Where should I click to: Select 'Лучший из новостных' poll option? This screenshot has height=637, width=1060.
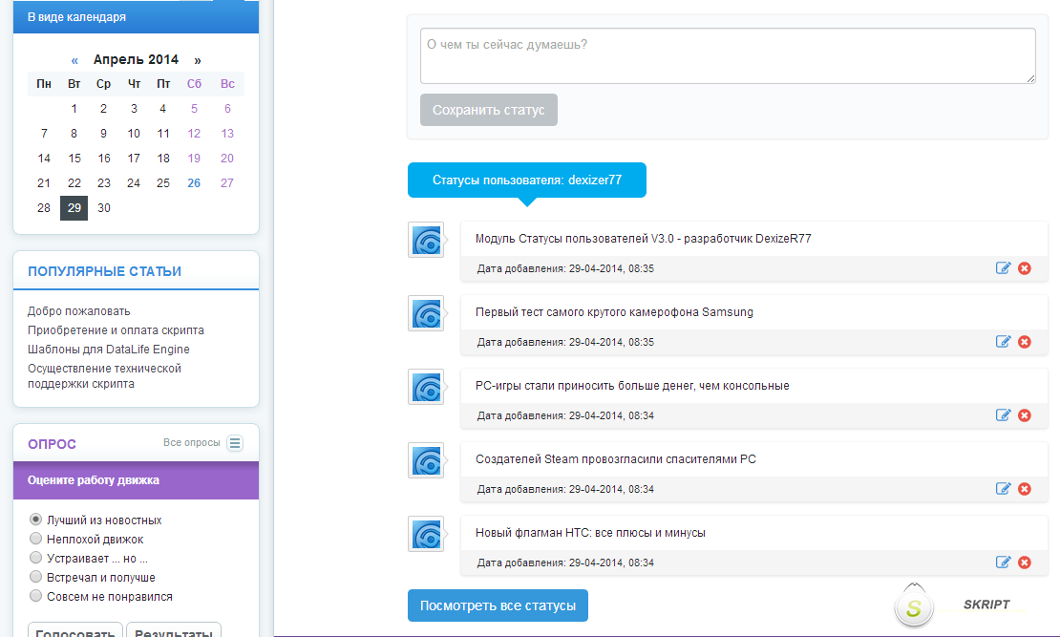click(x=36, y=520)
